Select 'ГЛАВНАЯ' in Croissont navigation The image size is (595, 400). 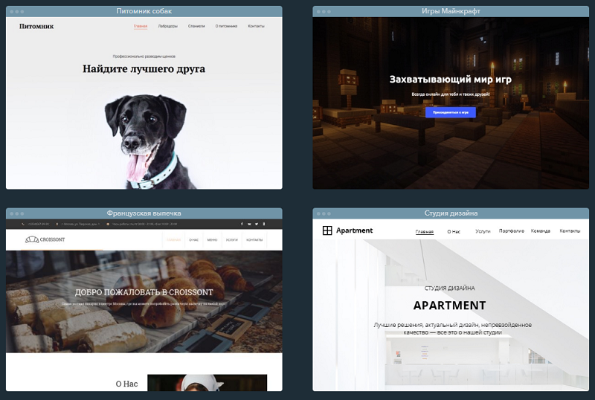173,240
